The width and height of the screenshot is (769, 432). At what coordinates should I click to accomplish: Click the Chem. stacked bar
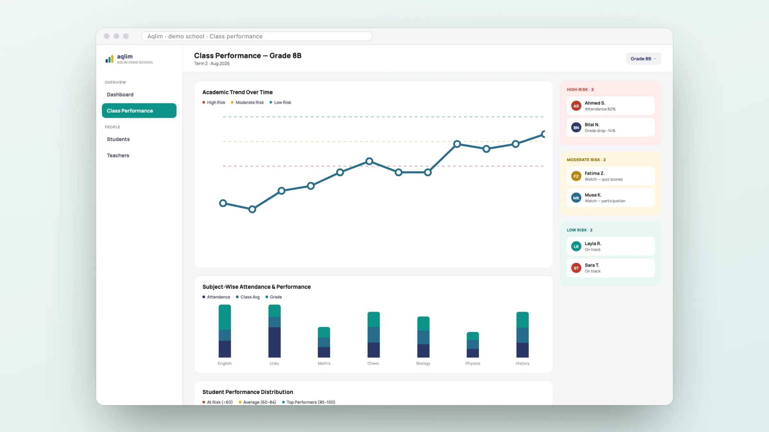(x=374, y=335)
